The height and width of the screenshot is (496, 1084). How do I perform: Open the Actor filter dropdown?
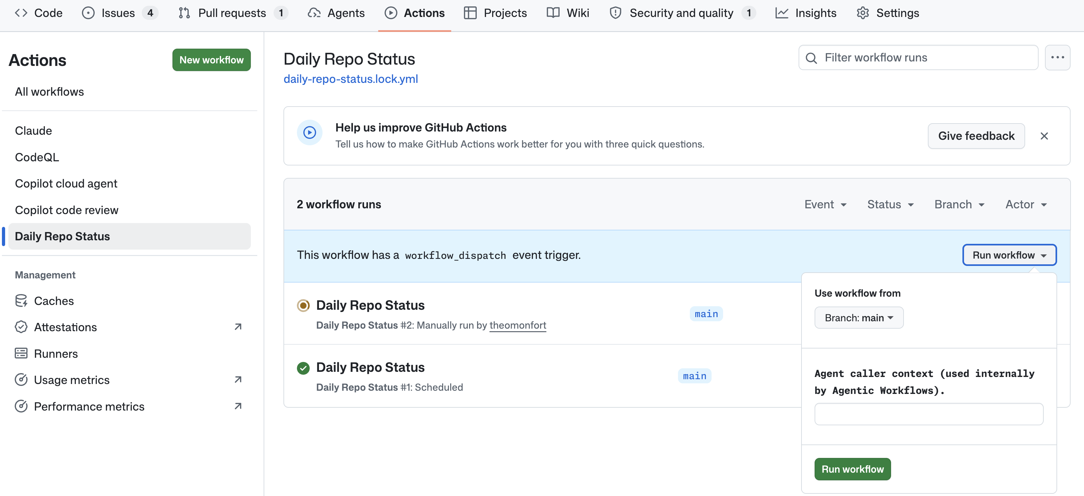[x=1026, y=204]
